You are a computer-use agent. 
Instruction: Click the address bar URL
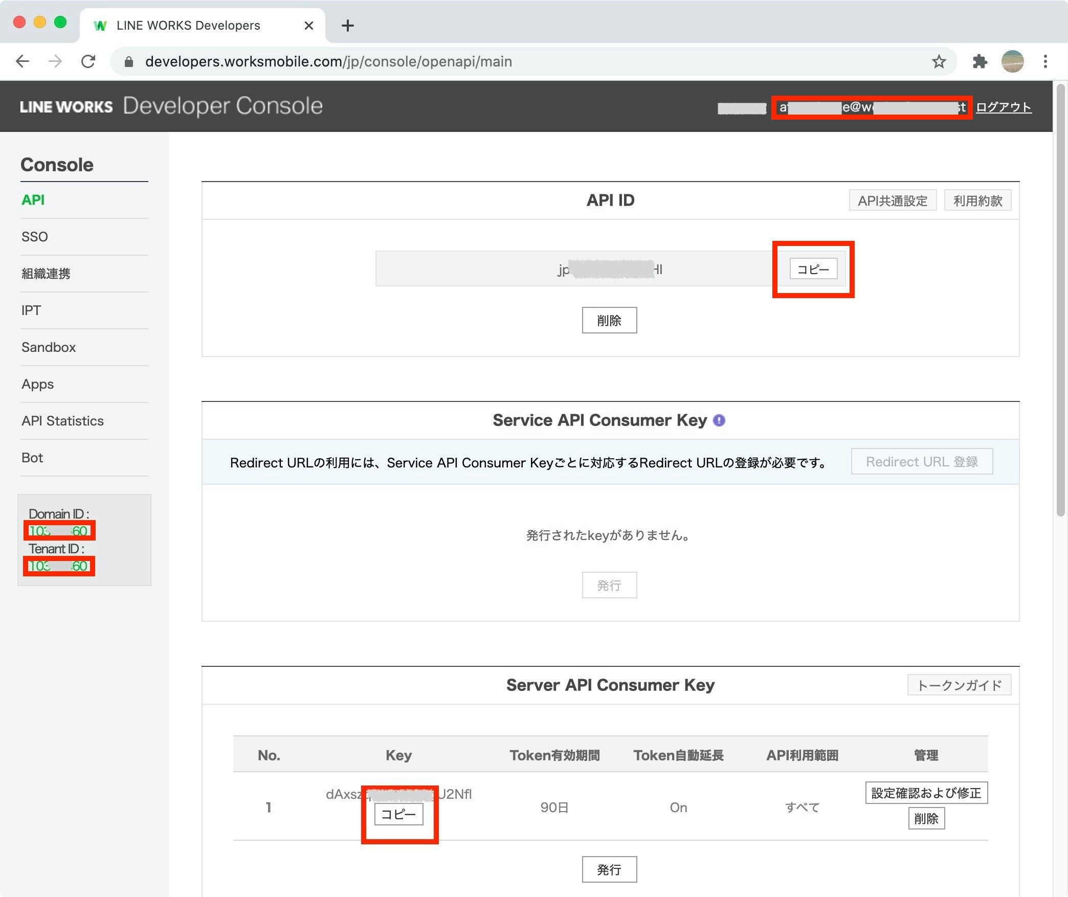[x=328, y=61]
